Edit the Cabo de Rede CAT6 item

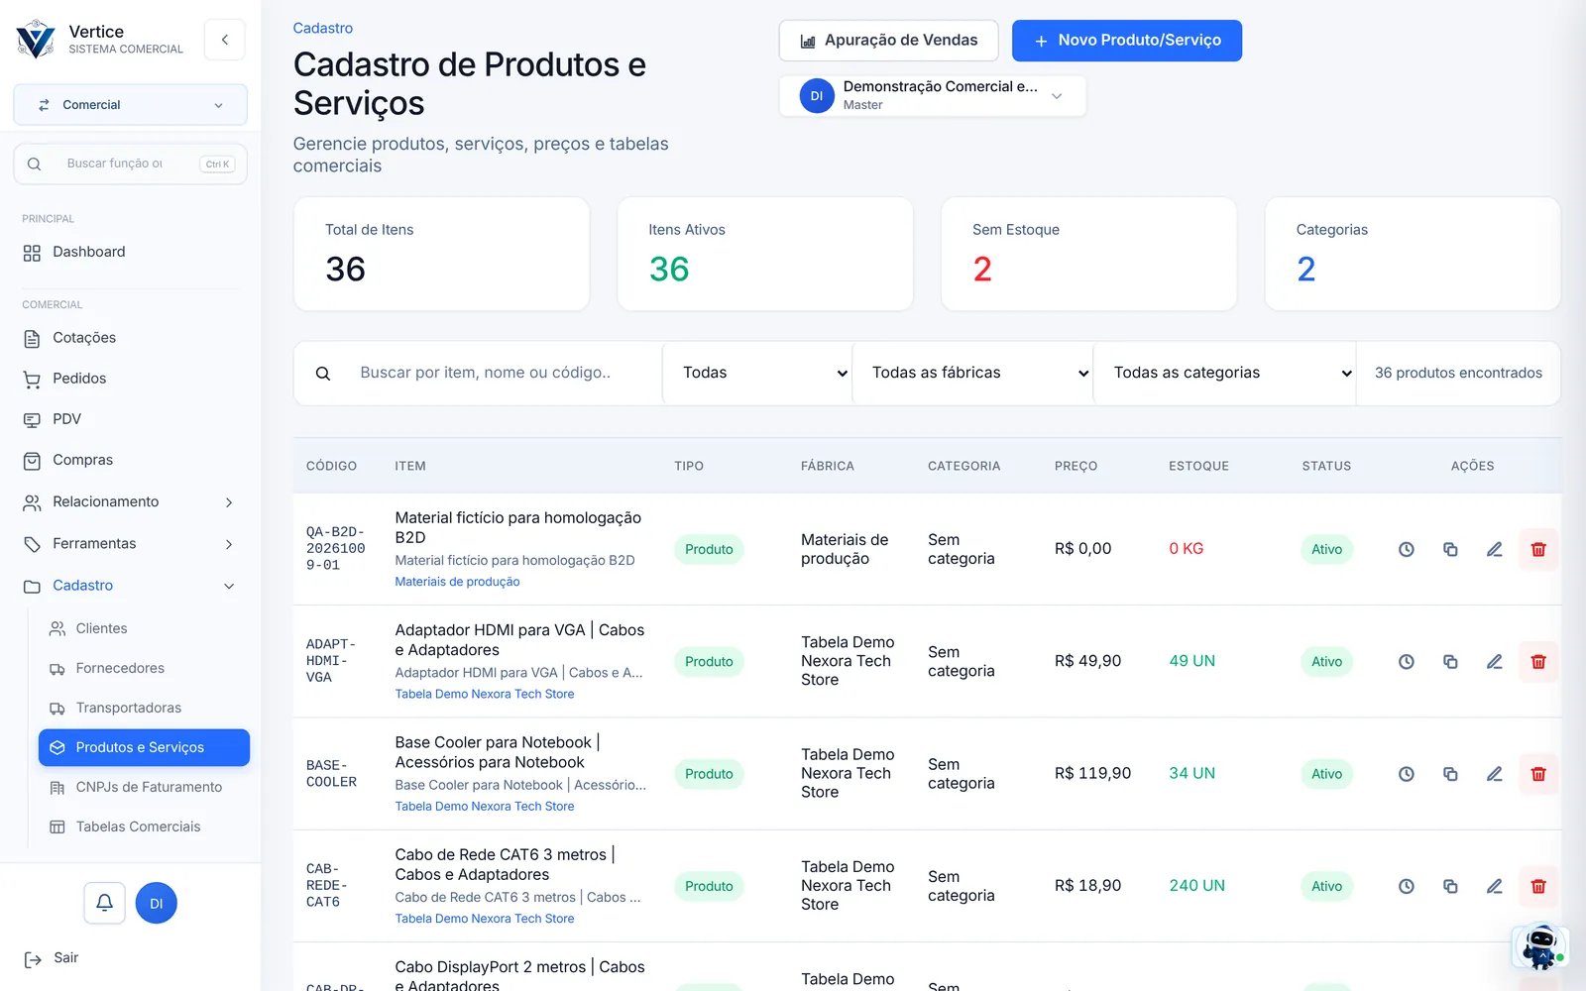[1494, 886]
